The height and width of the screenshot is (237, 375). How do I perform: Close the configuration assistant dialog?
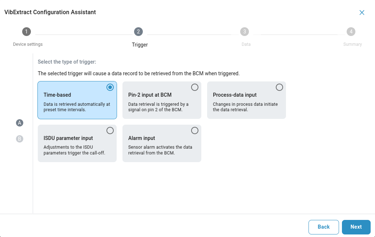click(x=362, y=12)
